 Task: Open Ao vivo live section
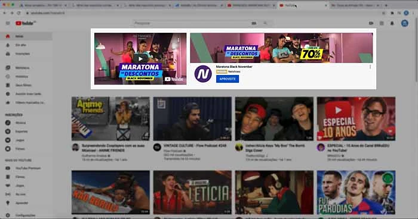coord(26,194)
